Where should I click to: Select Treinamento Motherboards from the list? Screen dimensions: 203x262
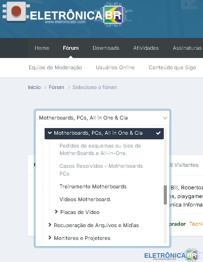(x=93, y=187)
